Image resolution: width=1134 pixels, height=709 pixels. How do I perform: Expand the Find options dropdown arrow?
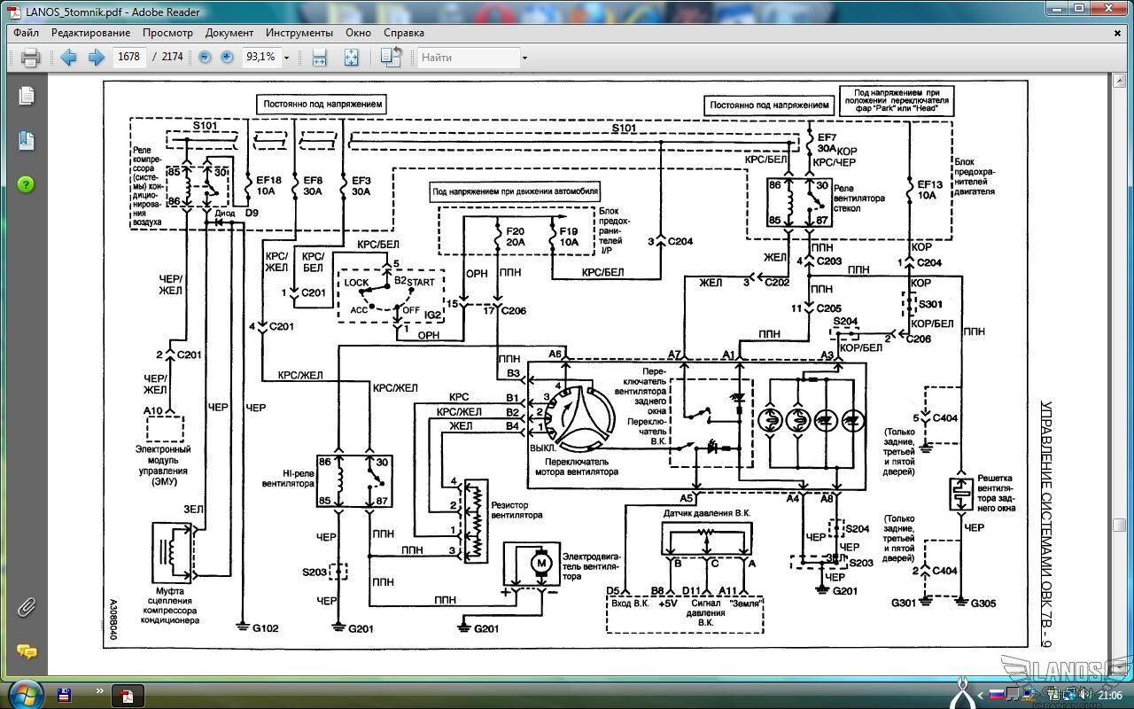[x=524, y=58]
